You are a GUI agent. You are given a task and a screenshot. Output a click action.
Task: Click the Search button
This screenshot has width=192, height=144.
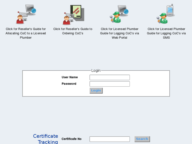coord(142,139)
